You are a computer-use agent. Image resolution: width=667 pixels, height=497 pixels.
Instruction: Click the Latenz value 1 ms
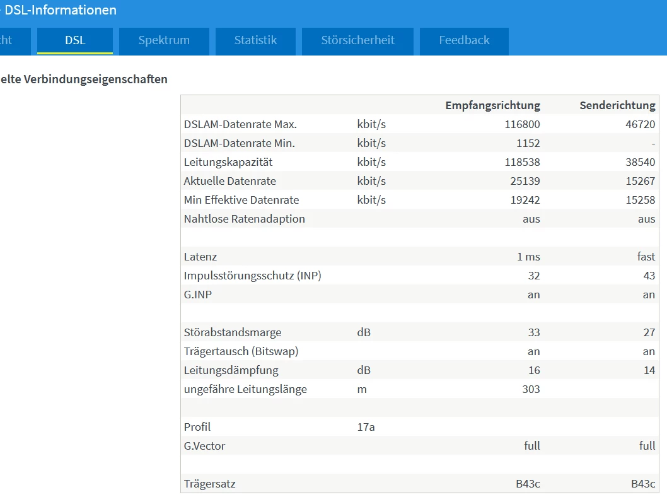point(528,257)
